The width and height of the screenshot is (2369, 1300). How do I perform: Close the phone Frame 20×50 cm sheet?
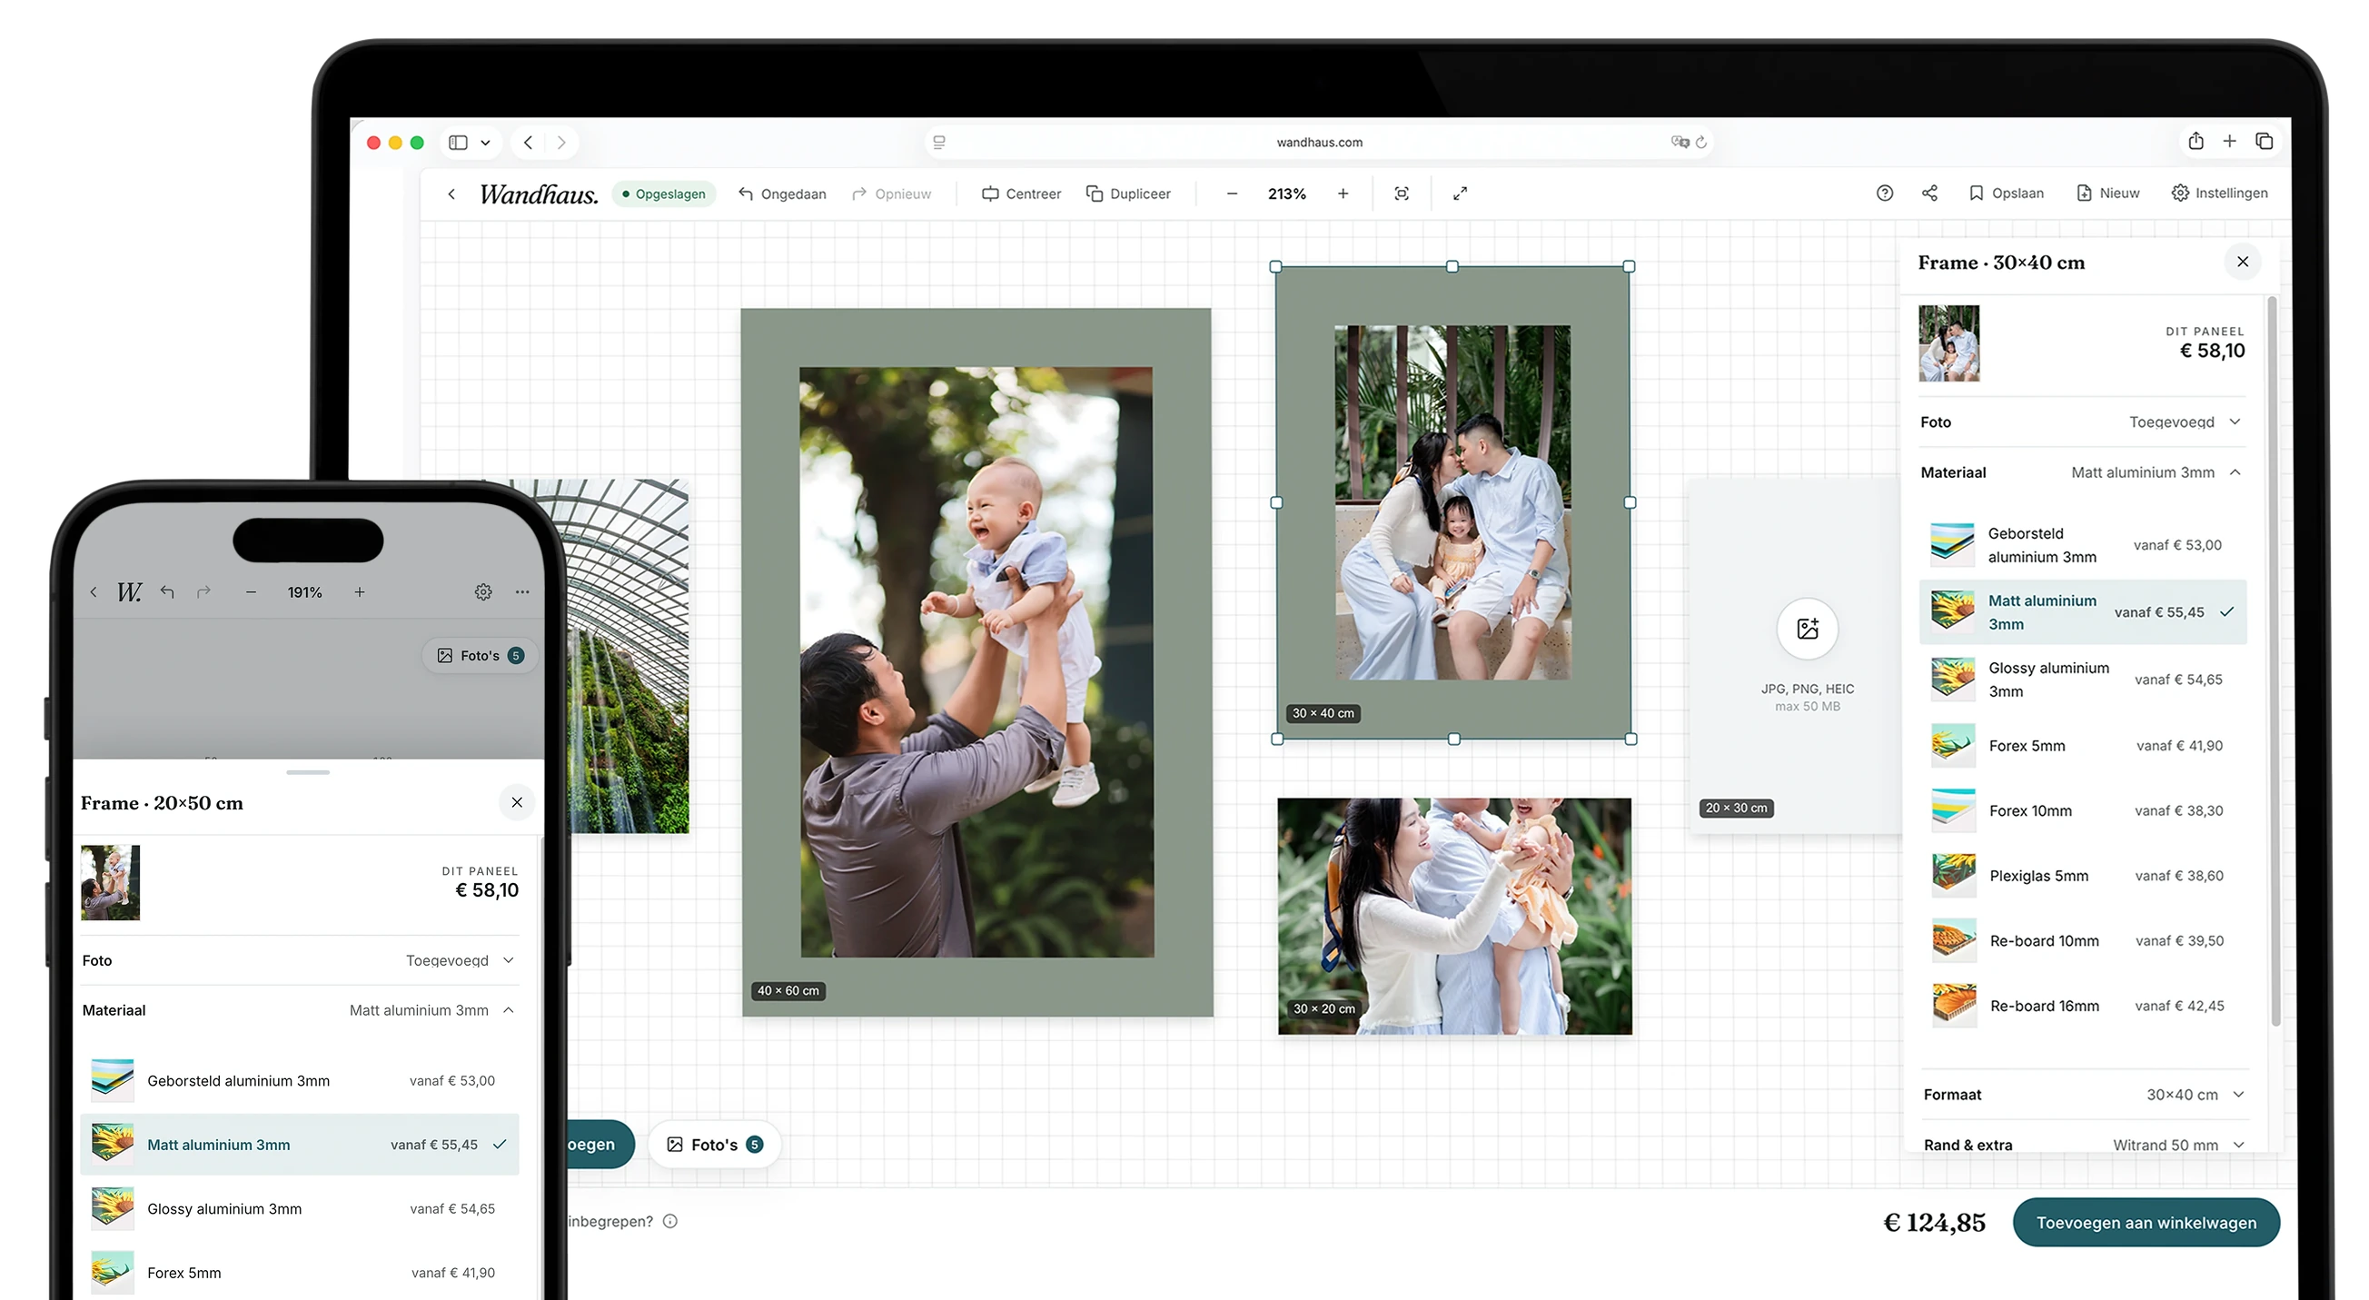517,803
